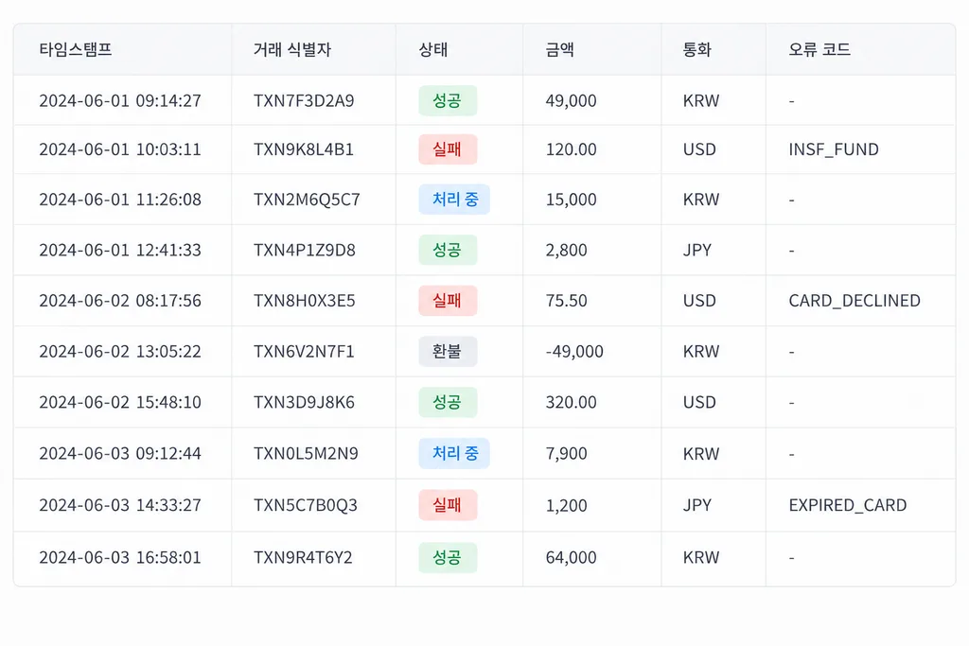Image resolution: width=969 pixels, height=646 pixels.
Task: Select transaction ID TXN8H0X3E5
Action: (304, 301)
